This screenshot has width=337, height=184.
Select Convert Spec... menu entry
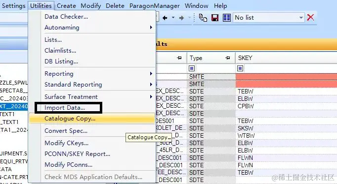[92, 131]
